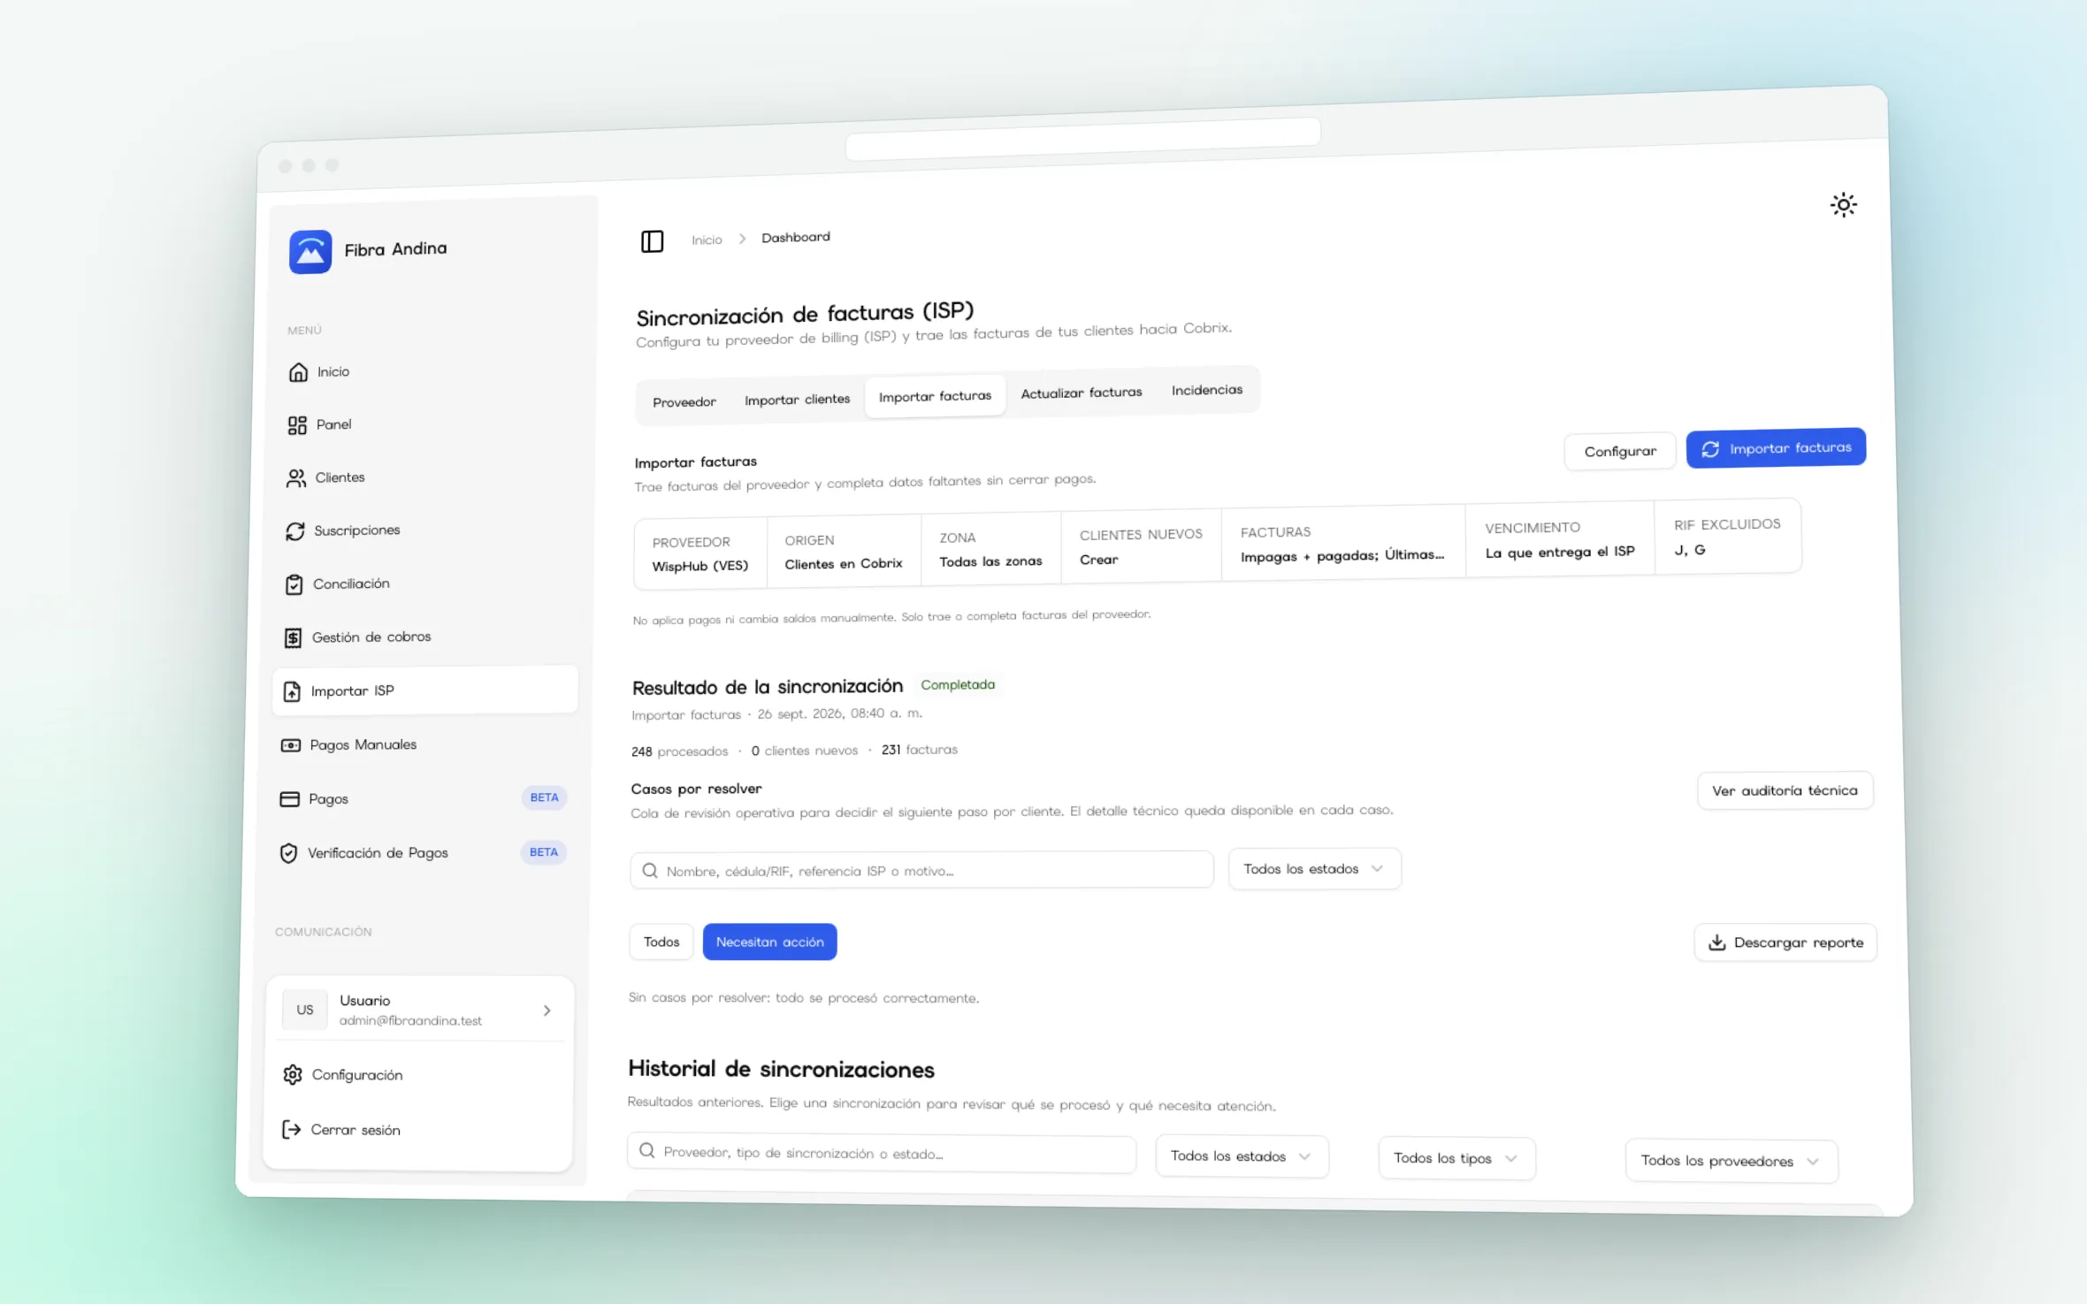2087x1304 pixels.
Task: Click the Verificación de Pagos shield icon
Action: pyautogui.click(x=288, y=853)
